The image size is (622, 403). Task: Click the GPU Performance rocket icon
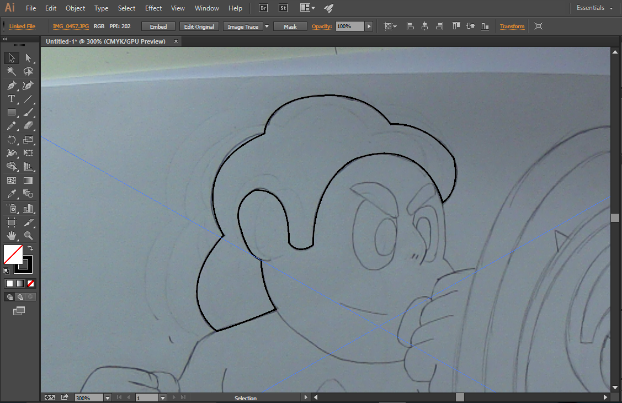[x=329, y=8]
